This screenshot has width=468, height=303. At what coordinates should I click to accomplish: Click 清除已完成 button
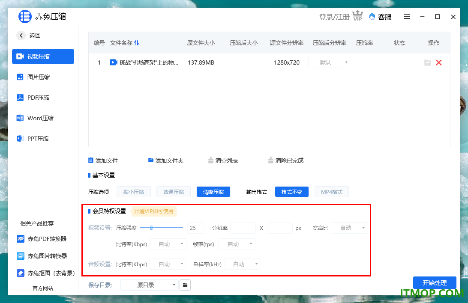coord(285,160)
